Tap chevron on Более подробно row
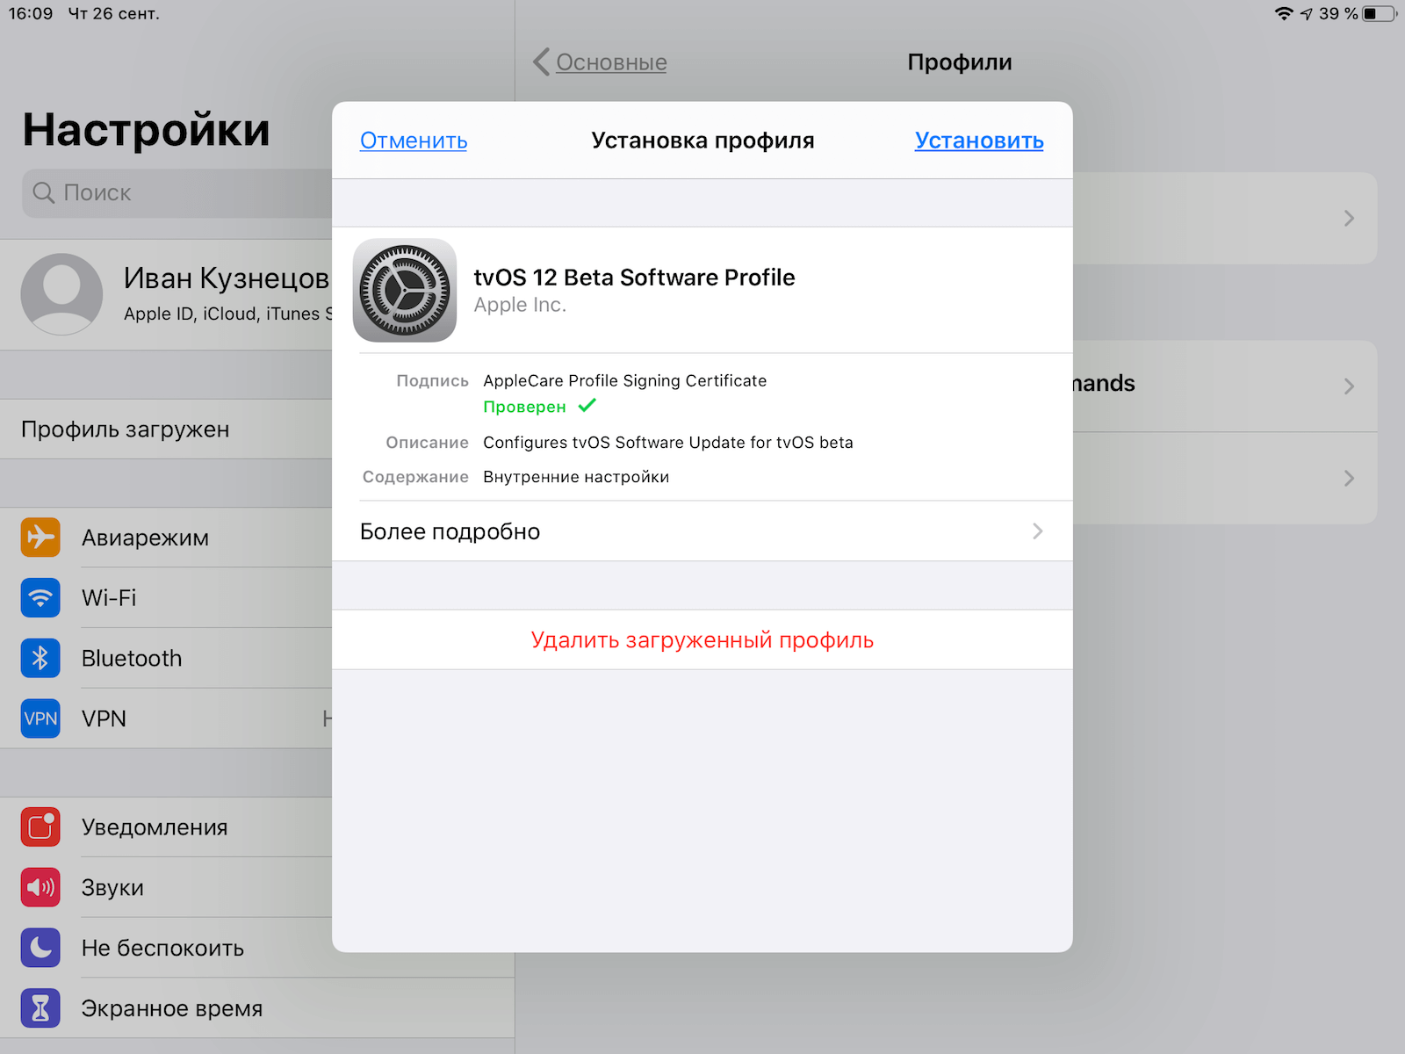 point(1038,531)
